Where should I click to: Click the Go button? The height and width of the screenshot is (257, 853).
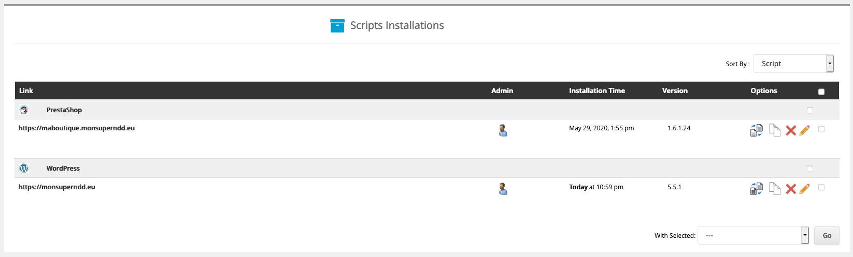[x=827, y=235]
